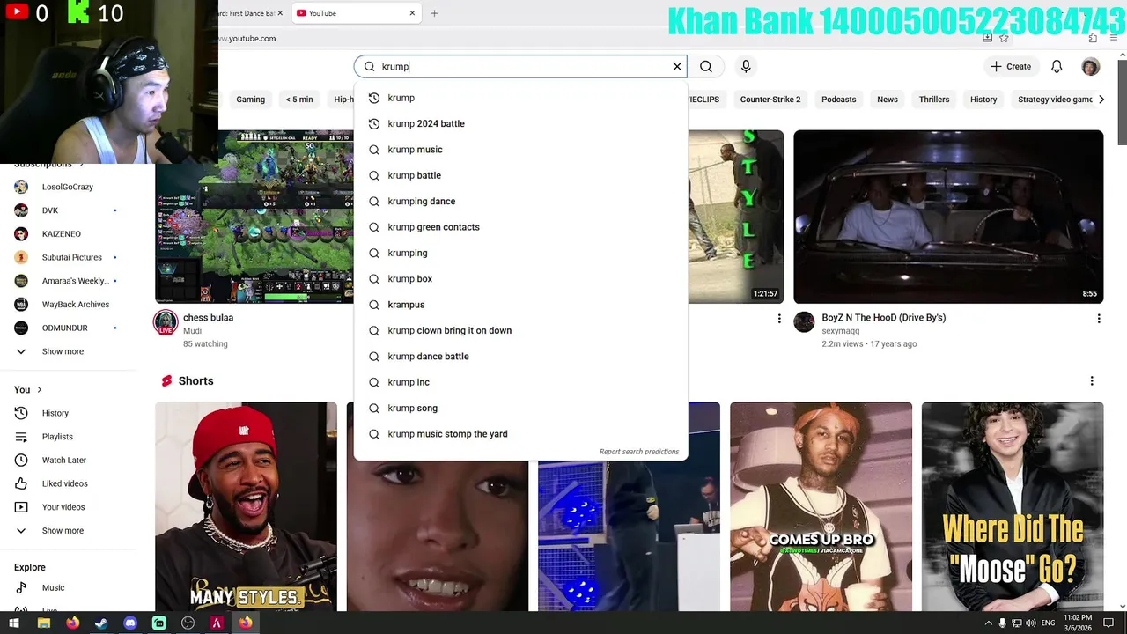Open Watch Later in sidebar
This screenshot has width=1127, height=634.
point(63,460)
